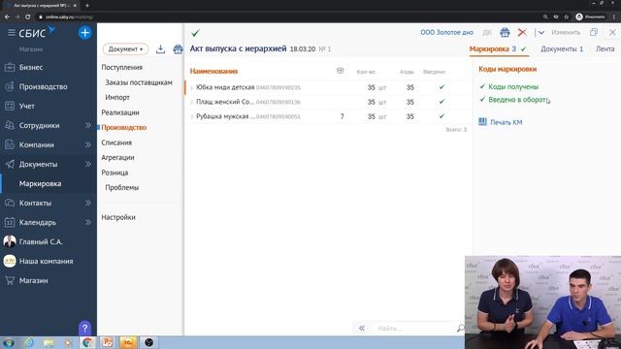
Task: Open Наша компания in sidebar
Action: tap(46, 261)
